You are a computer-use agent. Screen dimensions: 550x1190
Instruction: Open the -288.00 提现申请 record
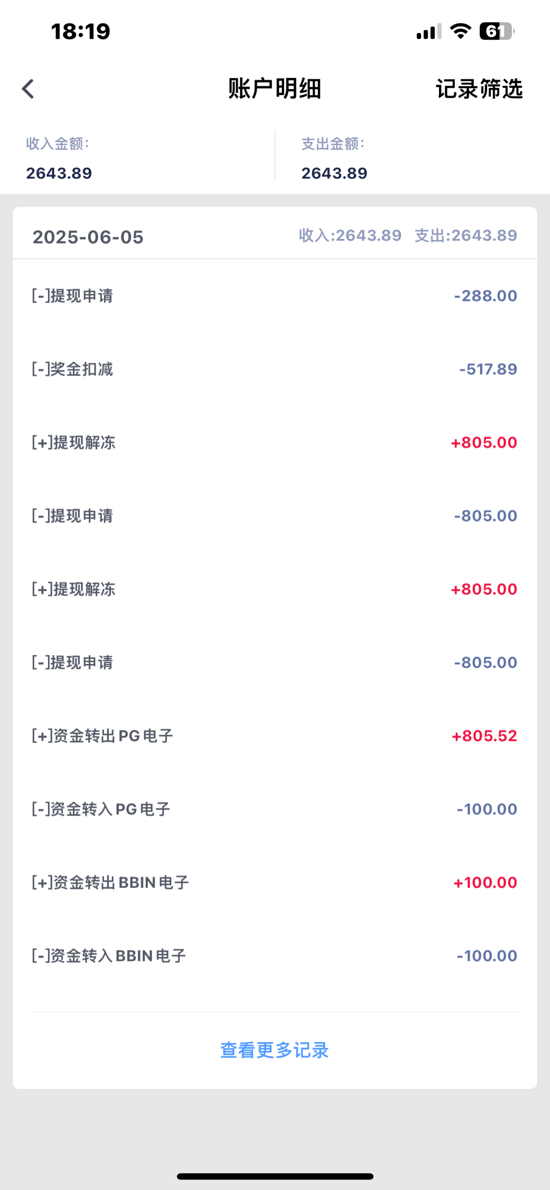click(x=275, y=296)
